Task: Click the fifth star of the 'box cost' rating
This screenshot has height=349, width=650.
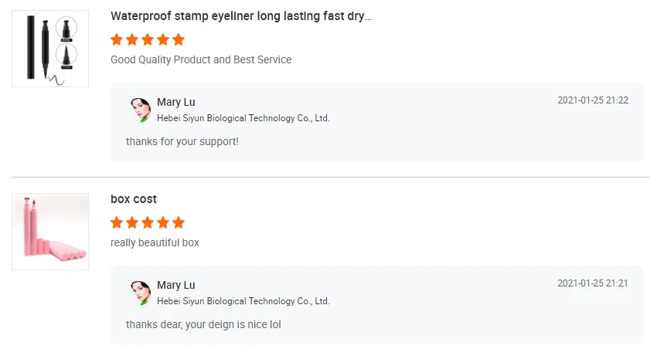Action: coord(179,222)
